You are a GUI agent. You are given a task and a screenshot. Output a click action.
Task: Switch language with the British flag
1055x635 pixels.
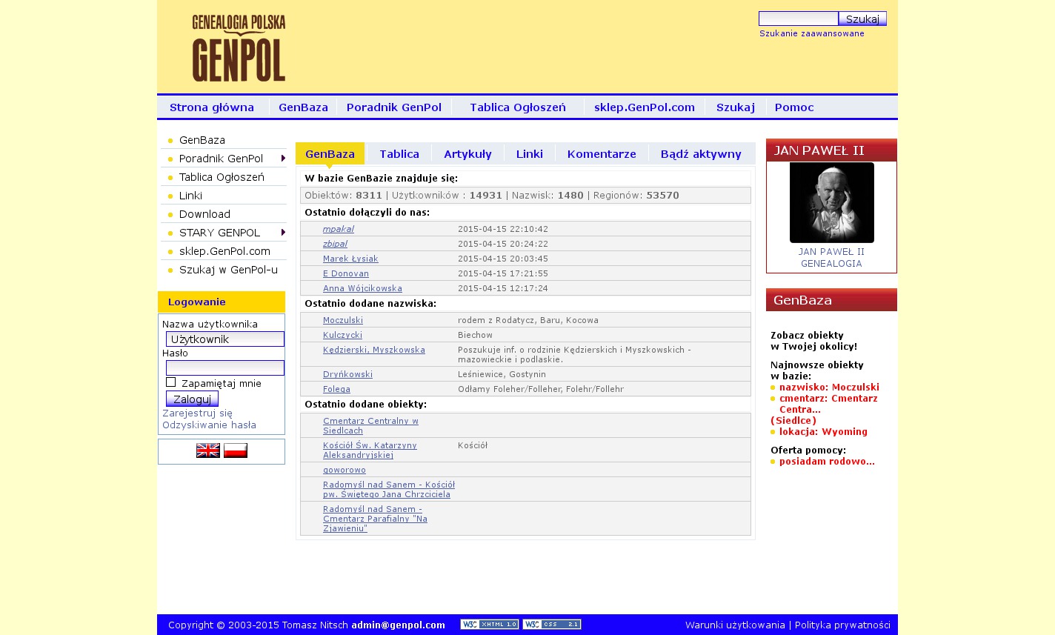coord(208,451)
